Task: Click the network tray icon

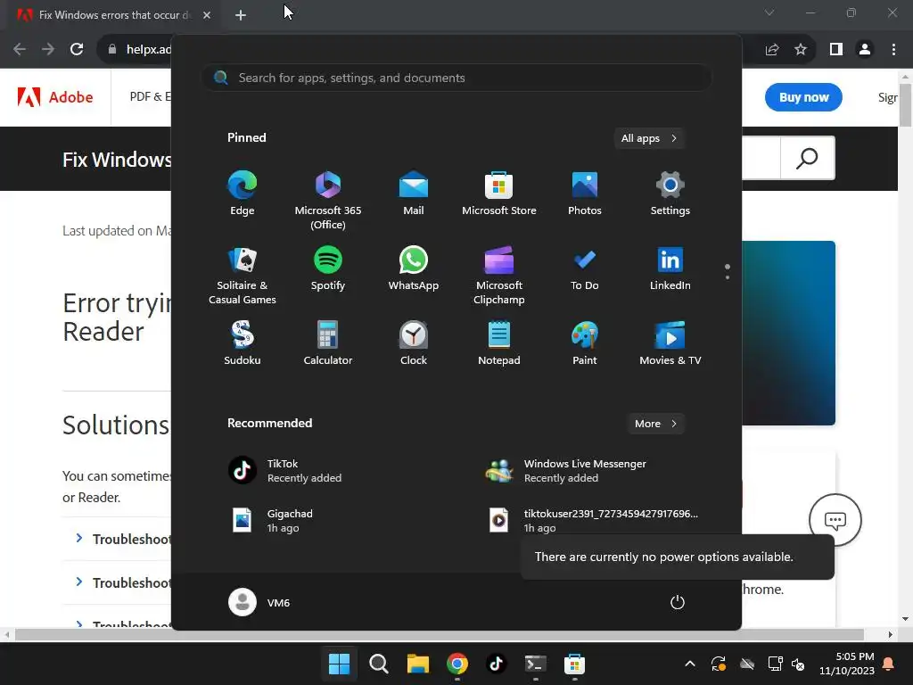Action: pos(775,664)
